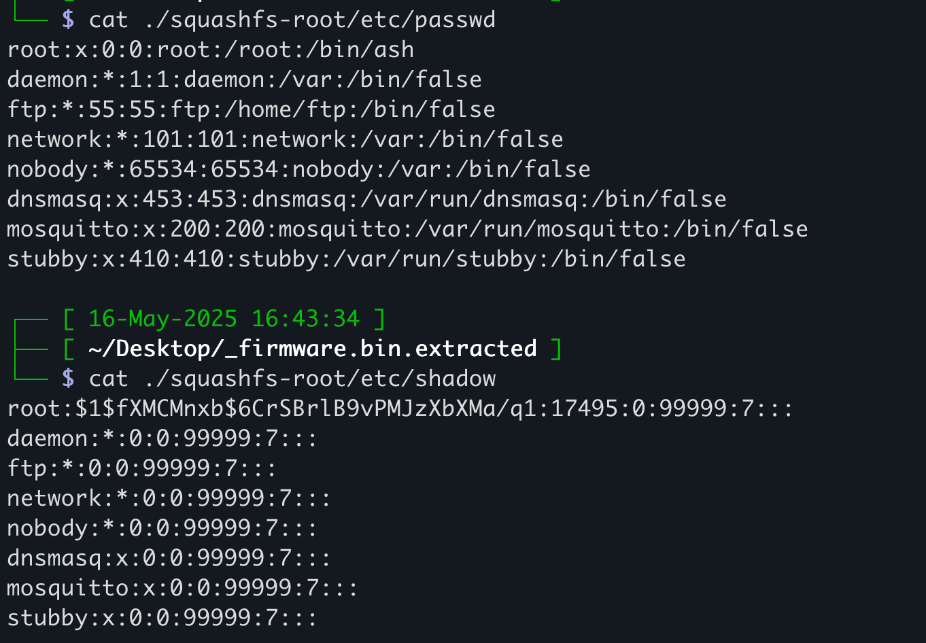Image resolution: width=926 pixels, height=643 pixels.
Task: Click the stubby:x:410 passwd line
Action: point(346,259)
